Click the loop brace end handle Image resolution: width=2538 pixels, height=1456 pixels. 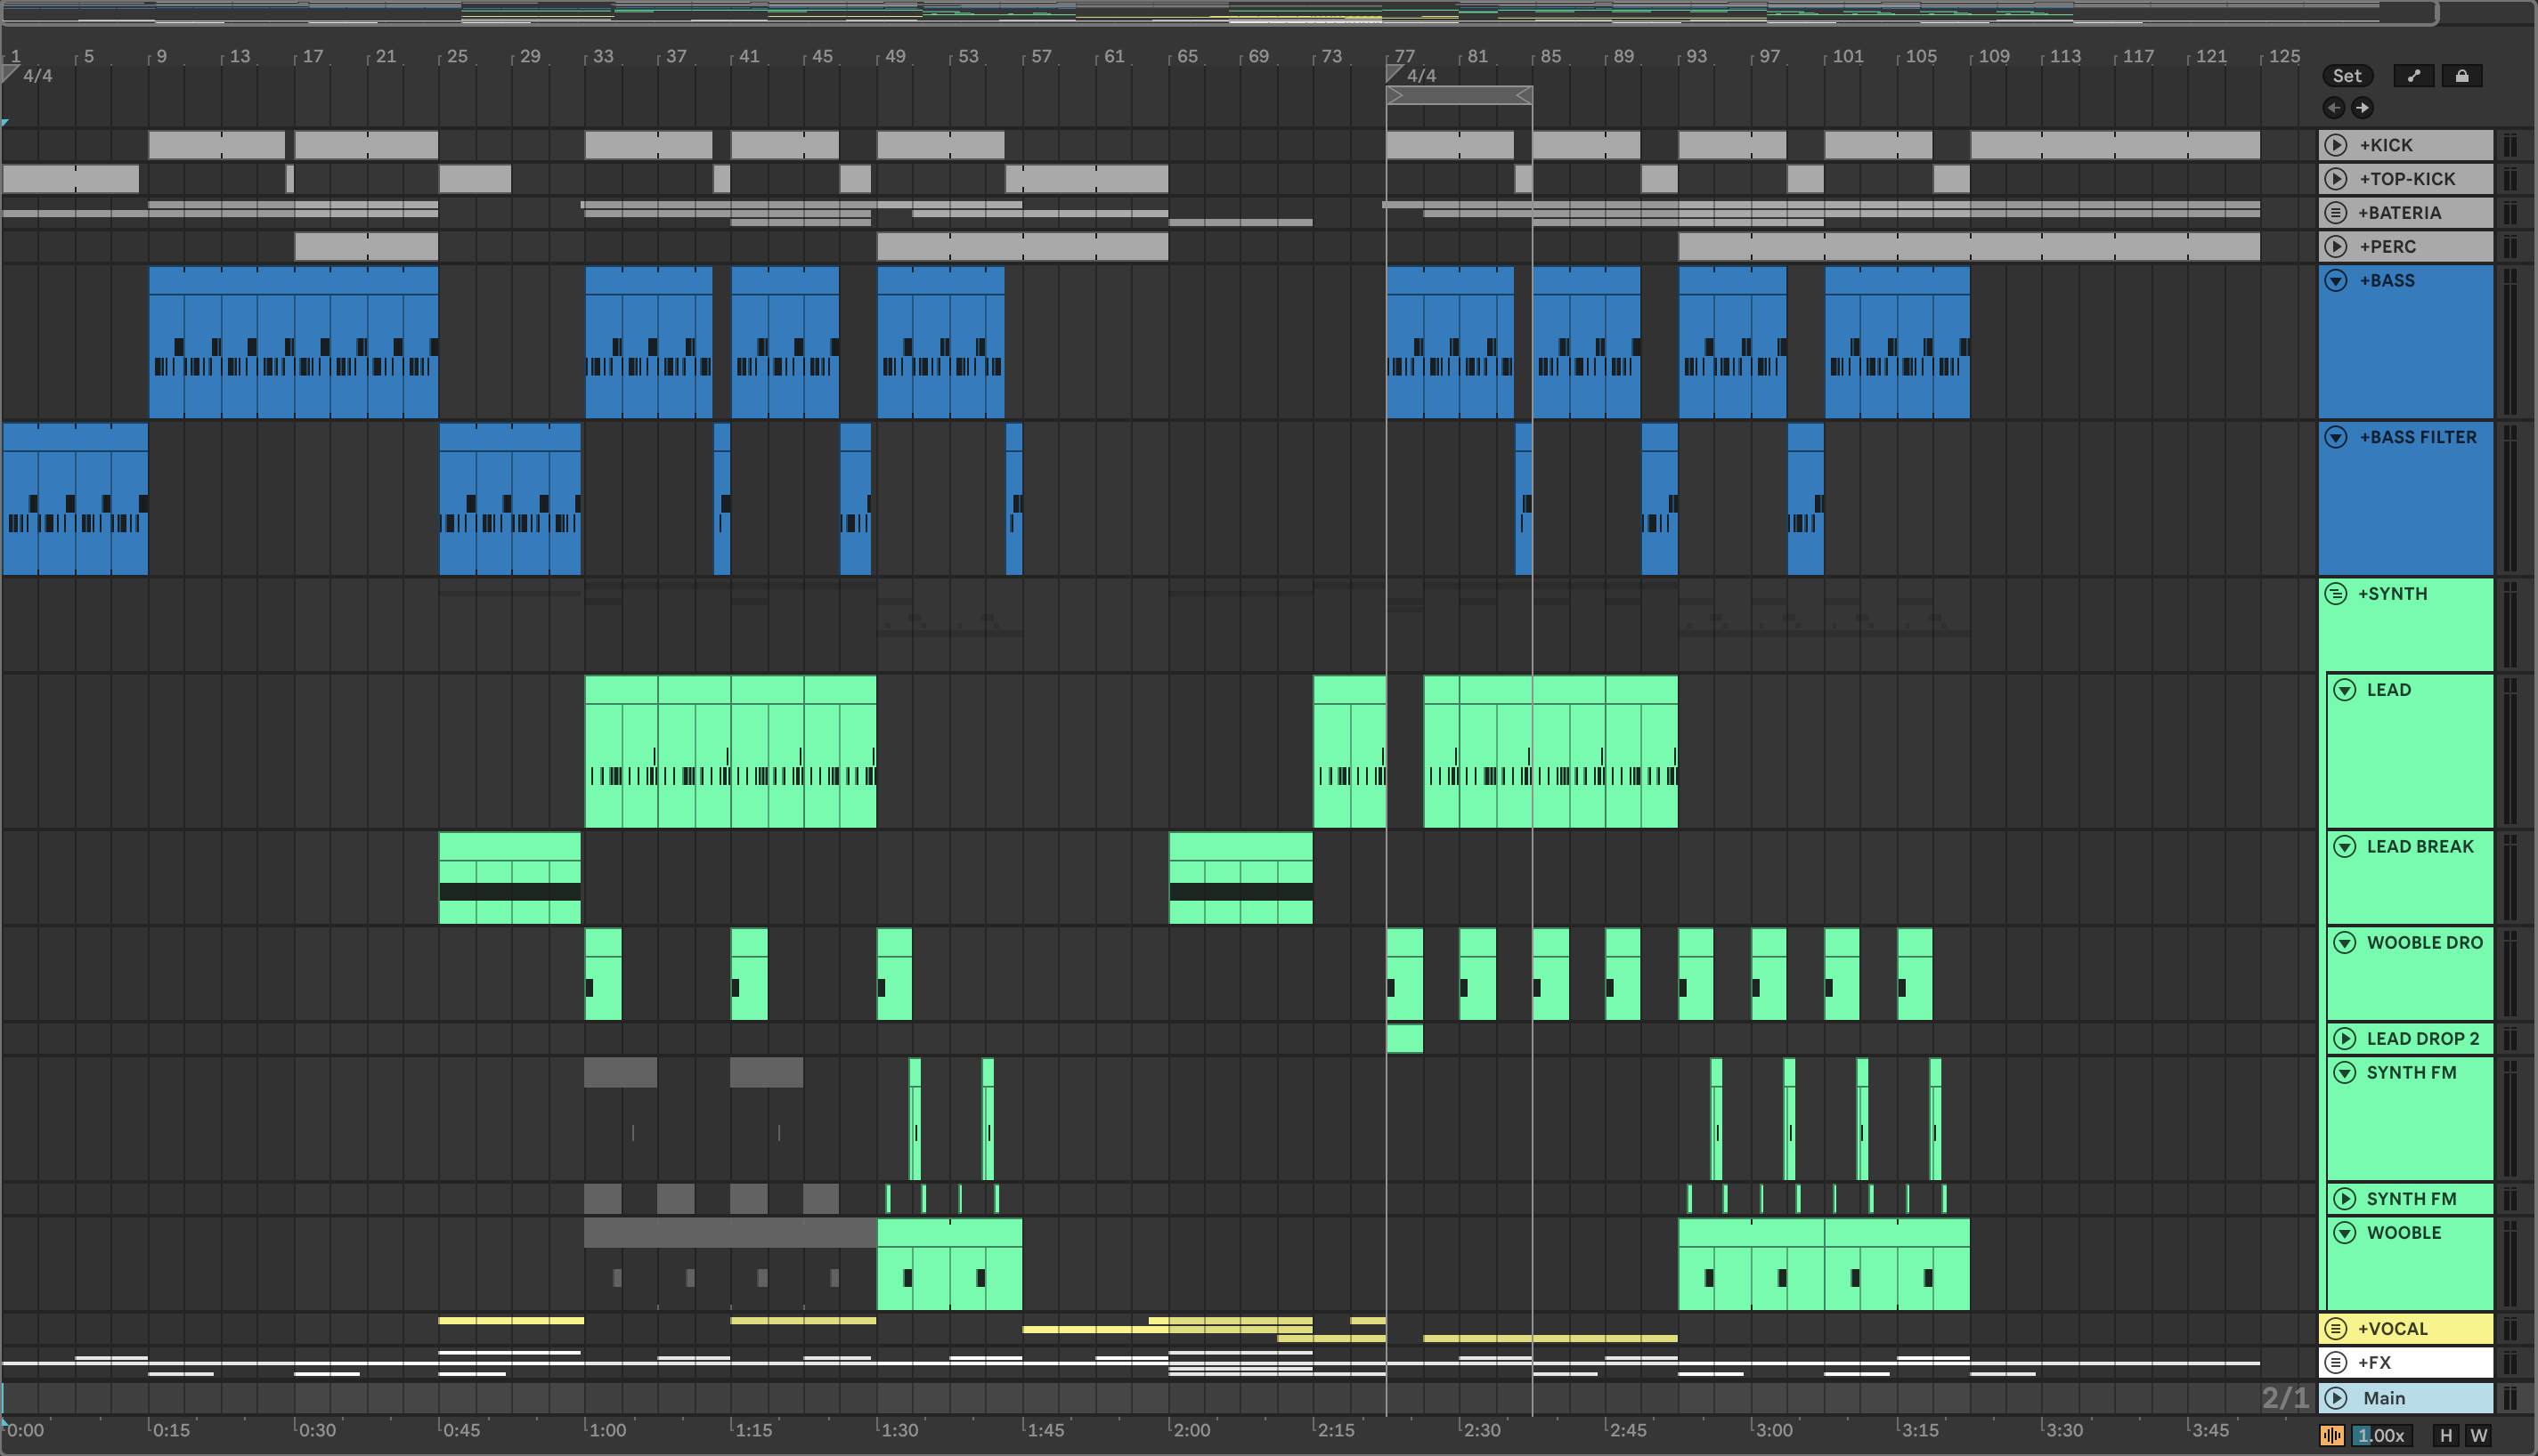pos(1524,95)
